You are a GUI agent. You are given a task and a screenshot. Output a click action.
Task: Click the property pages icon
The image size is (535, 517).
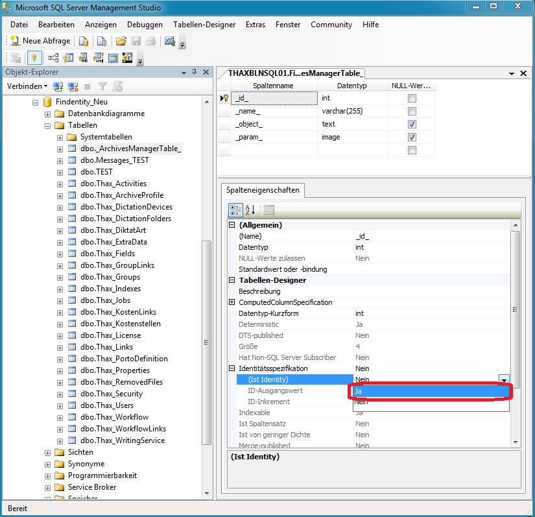click(269, 210)
